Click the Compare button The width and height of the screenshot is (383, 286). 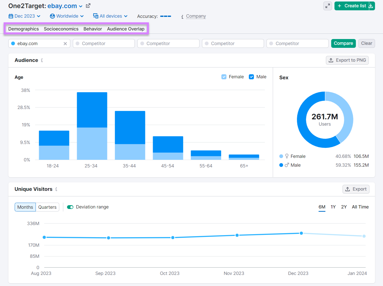pos(343,43)
